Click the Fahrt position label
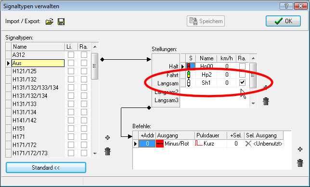This screenshot has width=310, height=187. (x=172, y=75)
